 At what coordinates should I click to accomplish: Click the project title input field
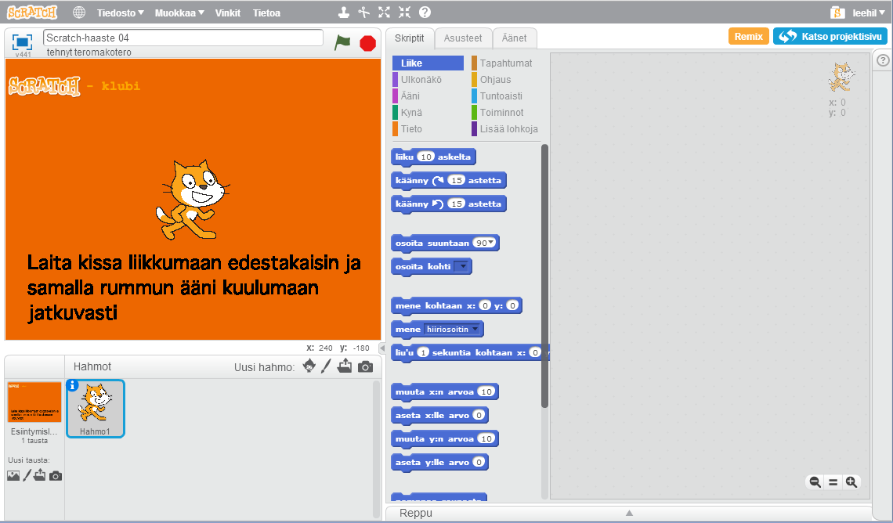183,38
